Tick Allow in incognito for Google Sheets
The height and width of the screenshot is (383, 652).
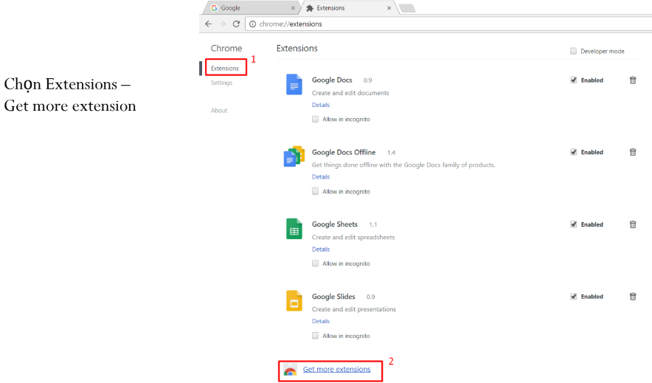point(316,263)
